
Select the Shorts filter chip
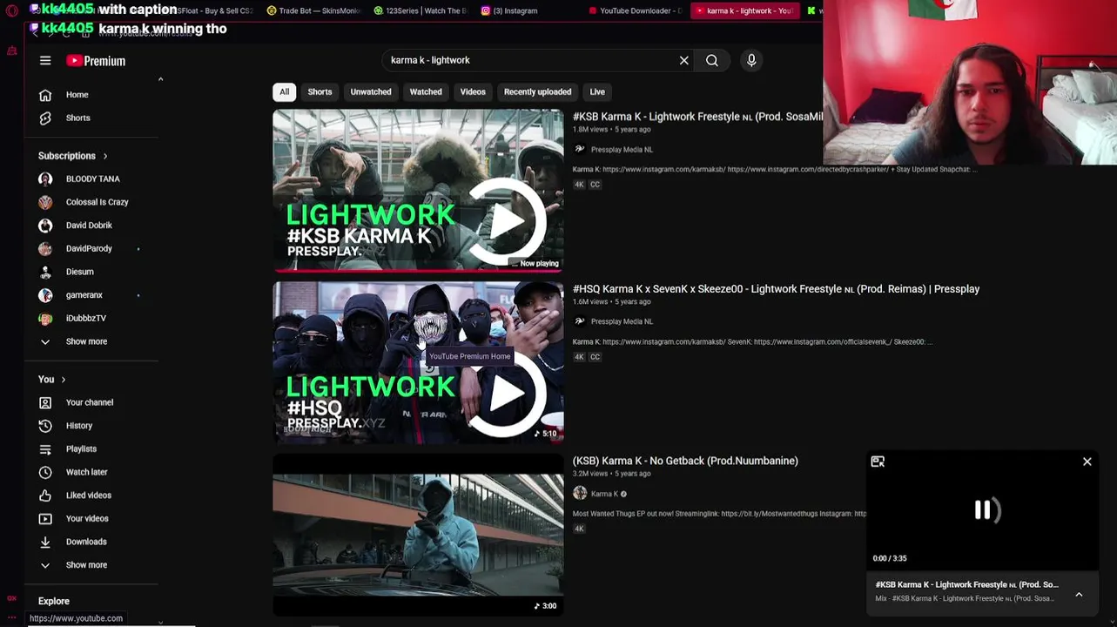point(320,91)
